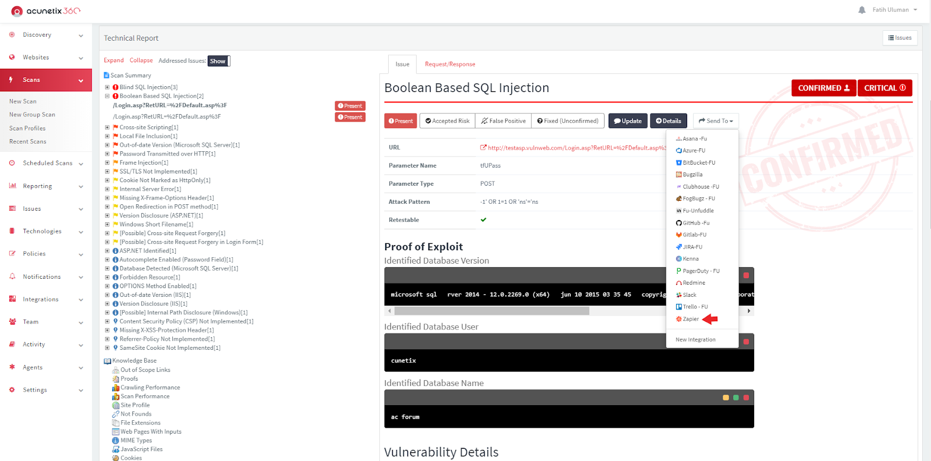
Task: Select ASP.NET Identified[1] item
Action: click(x=148, y=251)
